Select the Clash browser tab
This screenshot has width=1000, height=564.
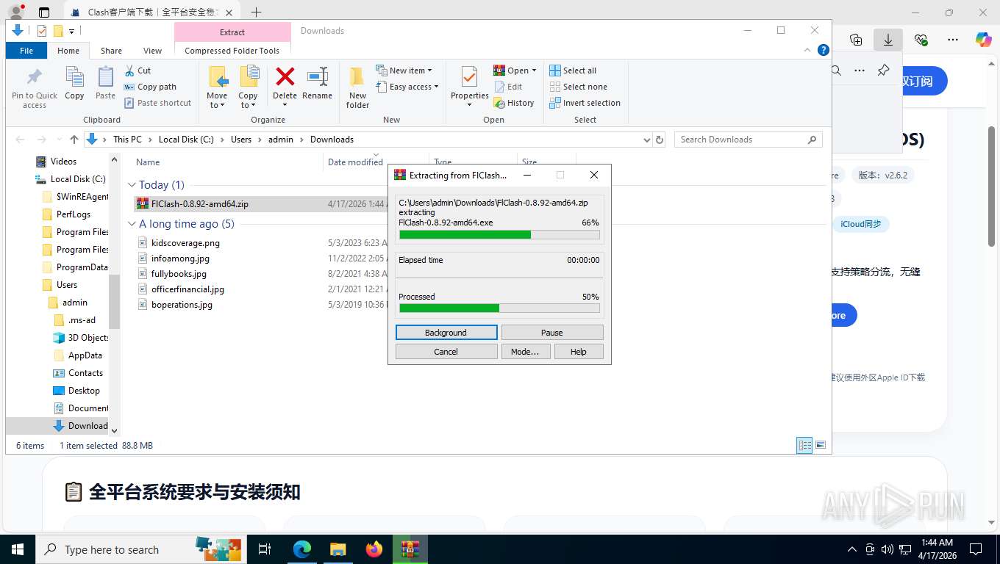coord(153,12)
